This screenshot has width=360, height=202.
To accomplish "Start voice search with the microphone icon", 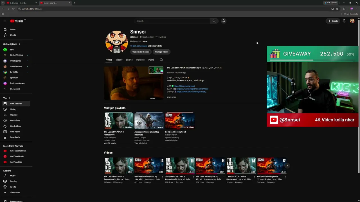I will pyautogui.click(x=224, y=21).
